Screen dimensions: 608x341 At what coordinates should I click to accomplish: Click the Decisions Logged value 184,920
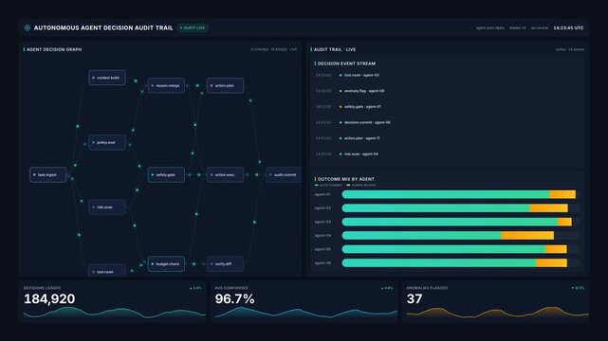click(49, 298)
